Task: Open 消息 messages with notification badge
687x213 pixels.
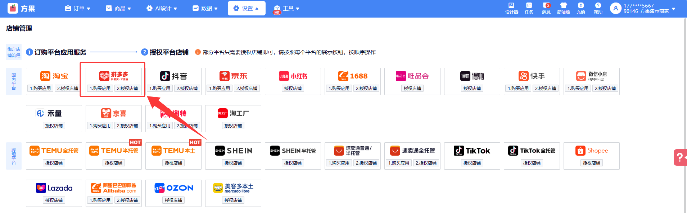Action: click(546, 8)
